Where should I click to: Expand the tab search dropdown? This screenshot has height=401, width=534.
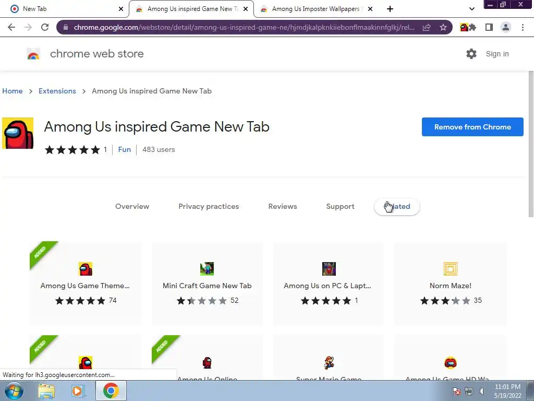(471, 9)
